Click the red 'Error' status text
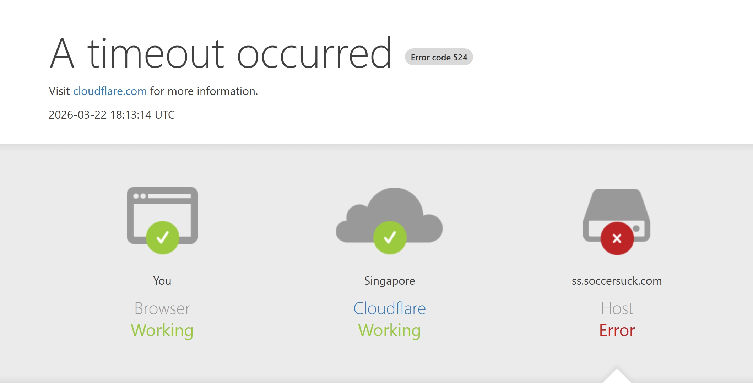The image size is (753, 388). (617, 330)
